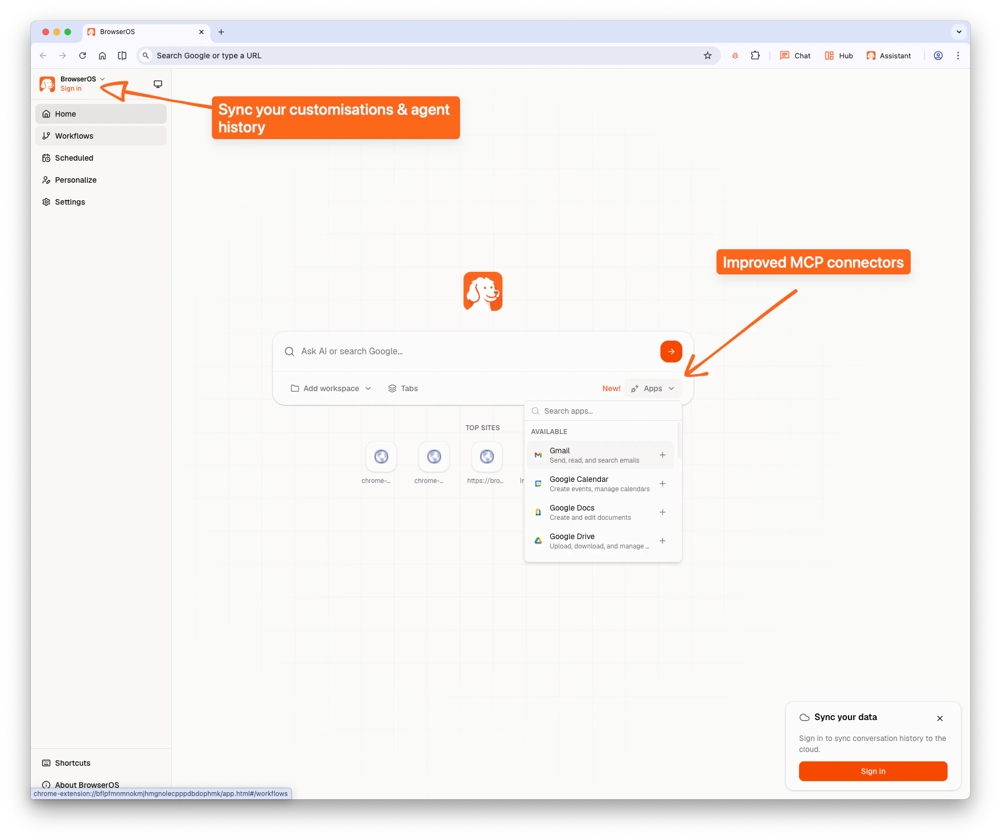This screenshot has width=1001, height=840.
Task: Expand the BrowserOS profile dropdown
Action: tap(102, 79)
